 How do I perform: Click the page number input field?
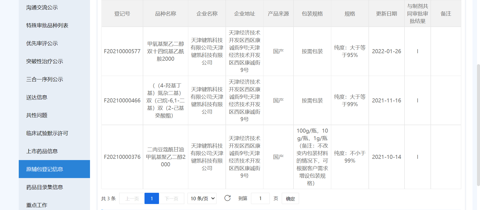point(260,199)
